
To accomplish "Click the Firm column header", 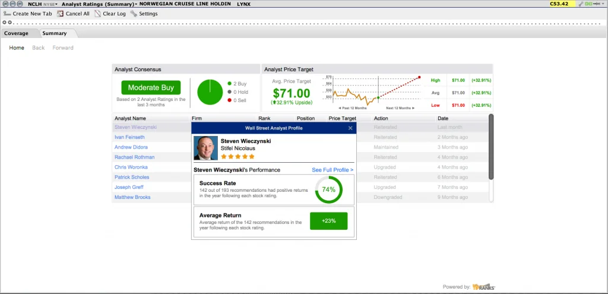I will 197,118.
